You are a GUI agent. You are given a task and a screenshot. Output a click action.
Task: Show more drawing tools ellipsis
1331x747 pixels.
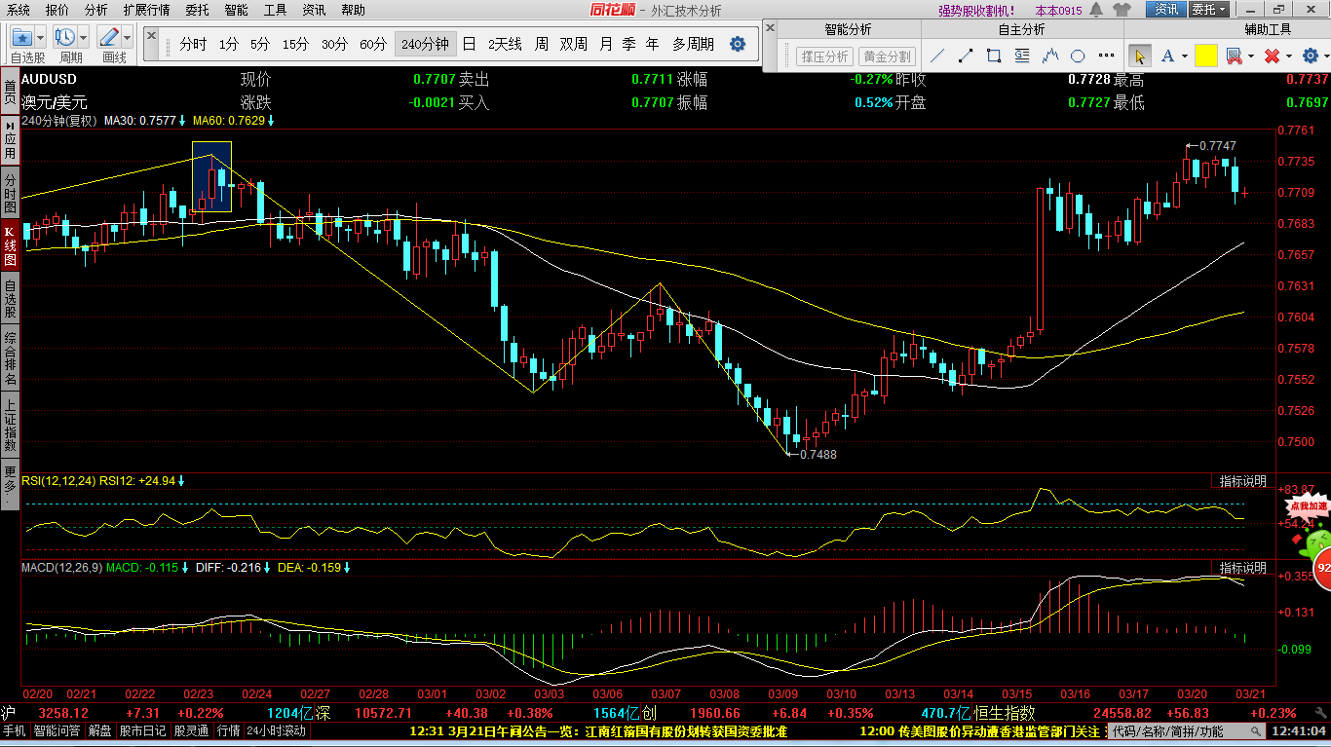tap(1105, 56)
